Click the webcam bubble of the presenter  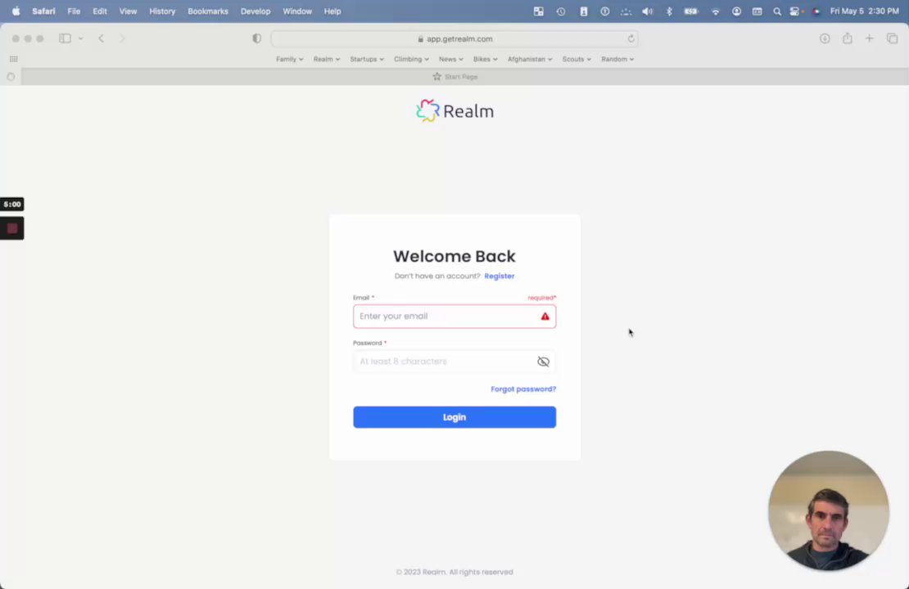coord(829,510)
